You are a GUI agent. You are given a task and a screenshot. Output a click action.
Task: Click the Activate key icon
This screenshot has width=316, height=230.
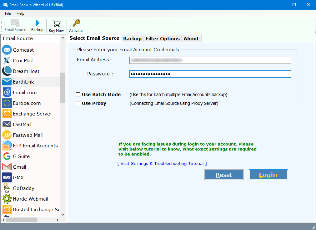76,23
